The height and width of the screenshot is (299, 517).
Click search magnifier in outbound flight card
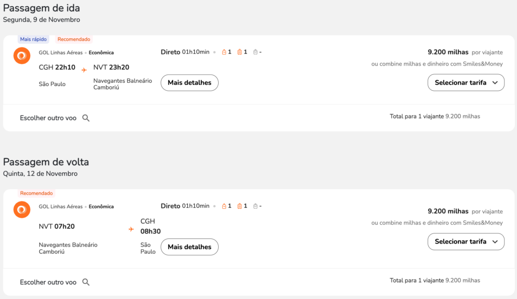pyautogui.click(x=86, y=118)
